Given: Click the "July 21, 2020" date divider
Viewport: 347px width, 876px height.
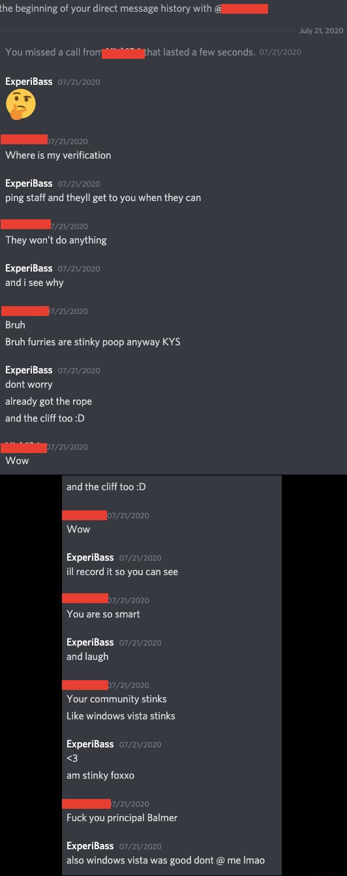Looking at the screenshot, I should tap(321, 31).
